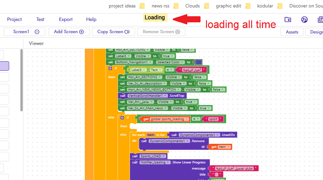The height and width of the screenshot is (180, 323).
Task: Open the Hor_Arr_SECTIONS dropdown inside then block
Action: coord(144,77)
